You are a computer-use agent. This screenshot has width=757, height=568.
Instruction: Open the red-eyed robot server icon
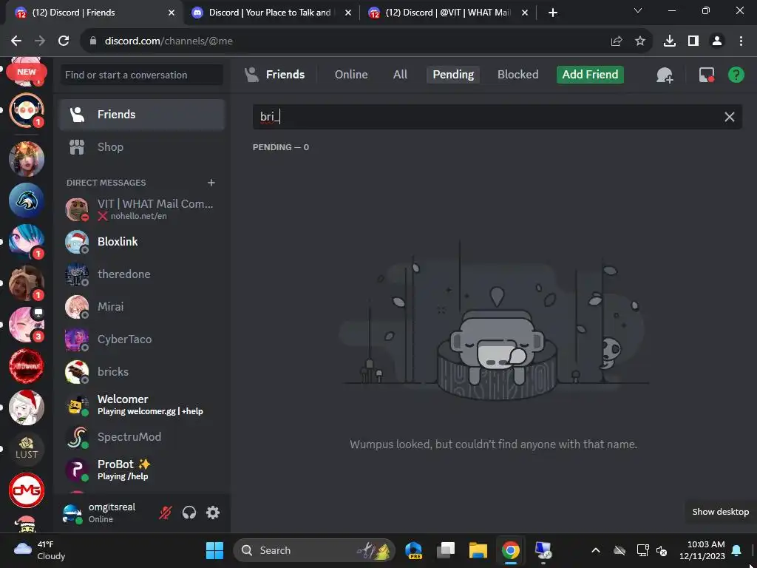click(x=27, y=110)
